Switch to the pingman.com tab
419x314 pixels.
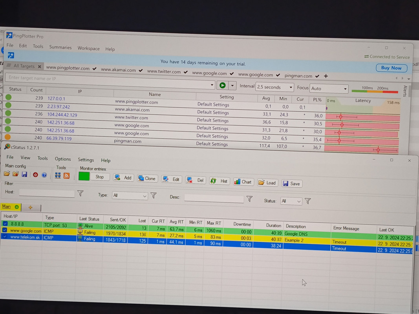tap(298, 76)
